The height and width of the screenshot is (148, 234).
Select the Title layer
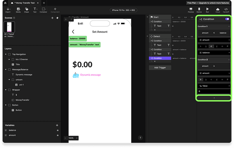[x=18, y=65]
